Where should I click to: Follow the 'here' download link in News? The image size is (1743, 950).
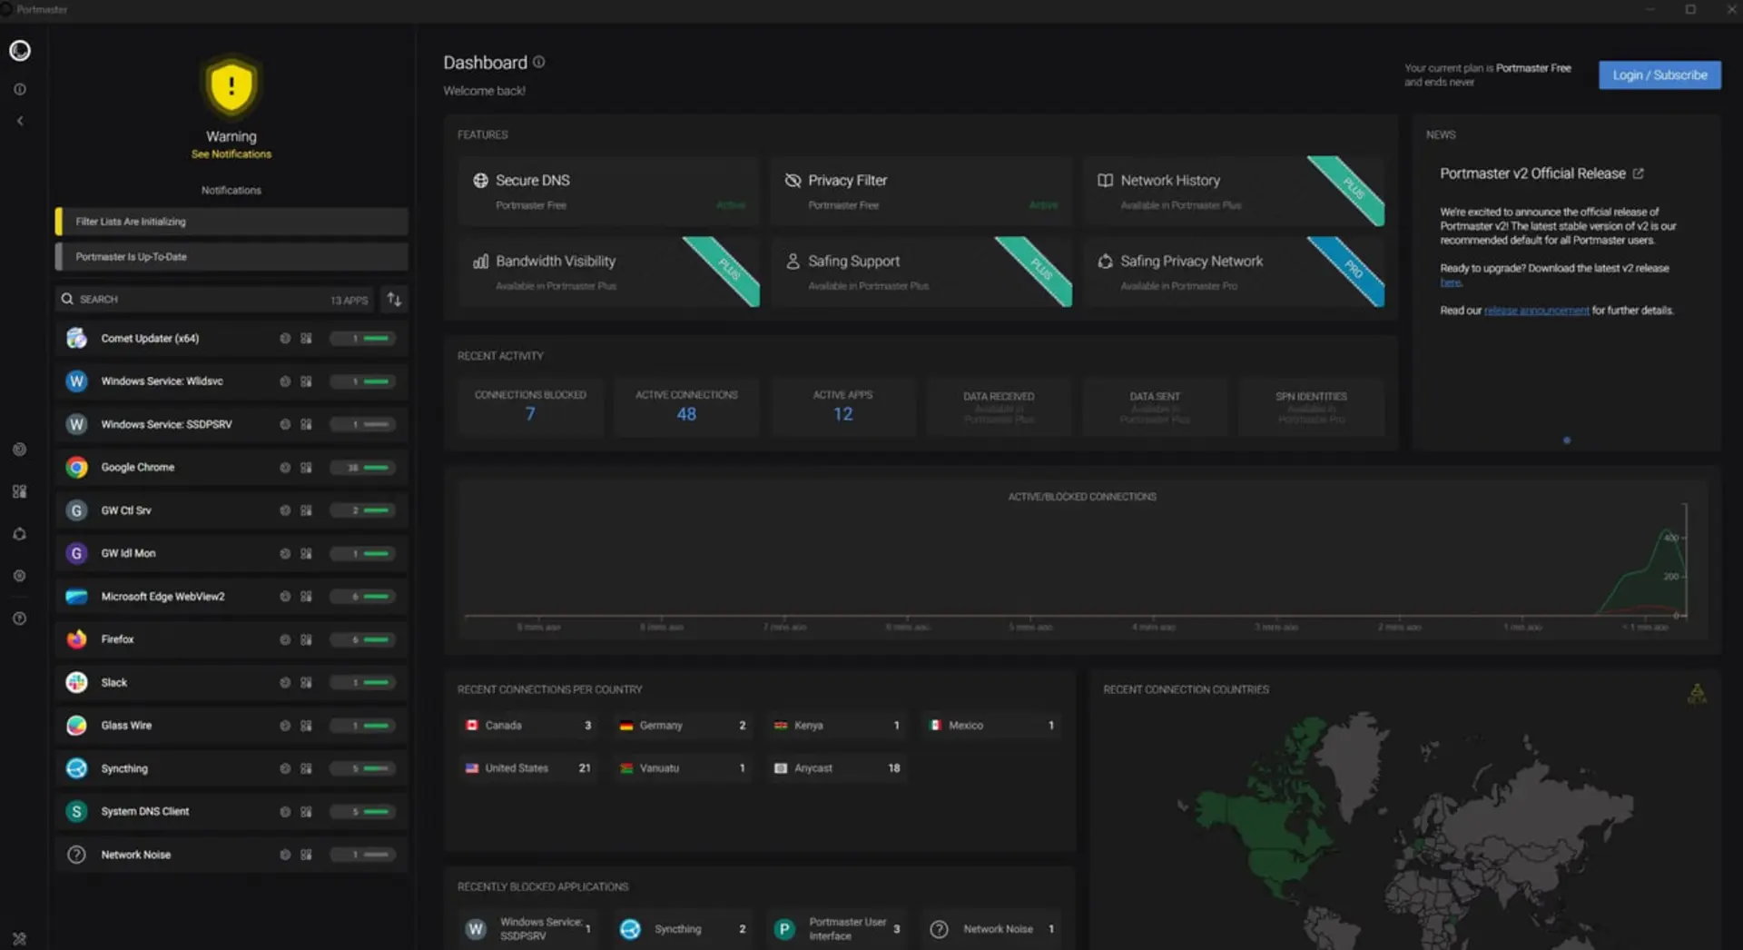pos(1451,282)
